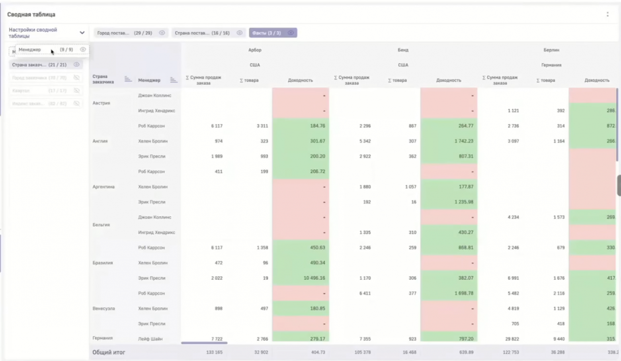Select the Факты (3 / 3) chip
This screenshot has width=621, height=361.
(267, 33)
